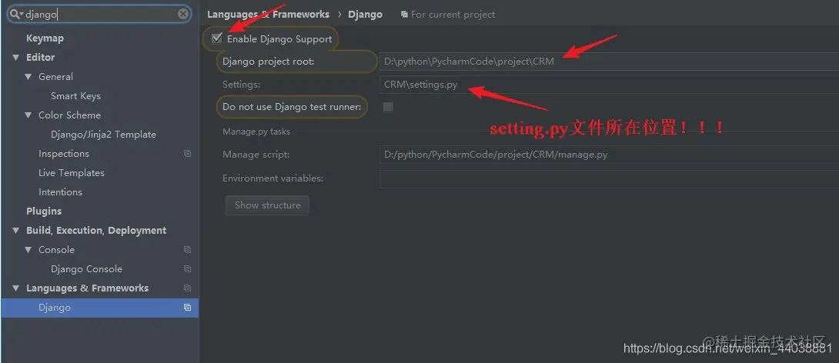Click project-level icon beside Languages & Frameworks
The width and height of the screenshot is (839, 363).
pyautogui.click(x=187, y=288)
